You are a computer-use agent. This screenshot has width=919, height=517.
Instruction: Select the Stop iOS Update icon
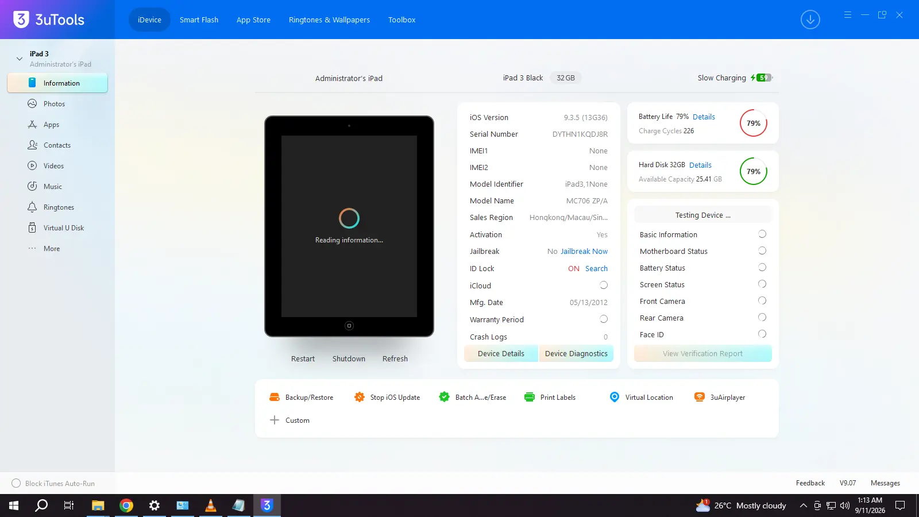tap(360, 397)
